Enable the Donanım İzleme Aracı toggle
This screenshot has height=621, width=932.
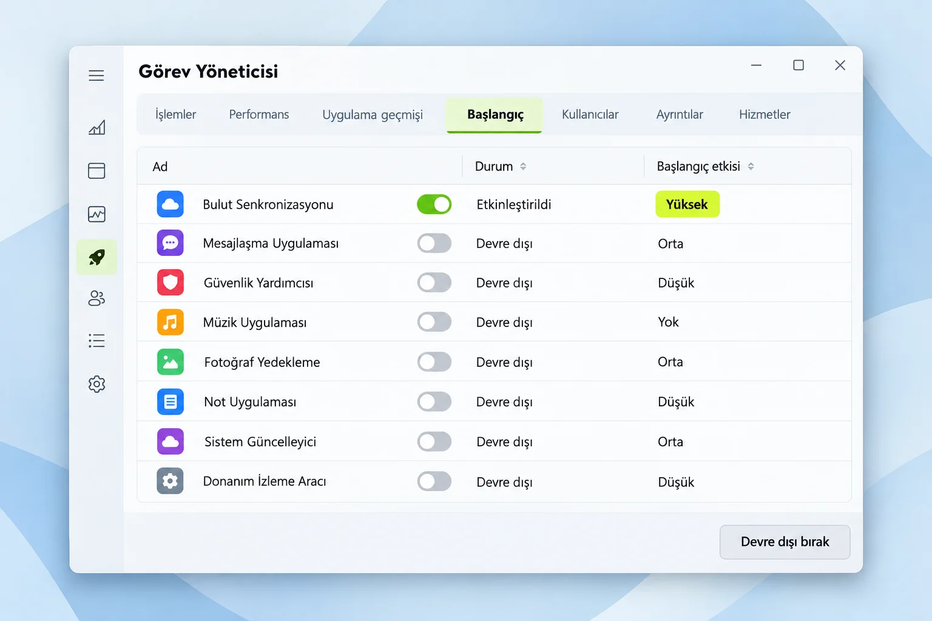coord(434,482)
